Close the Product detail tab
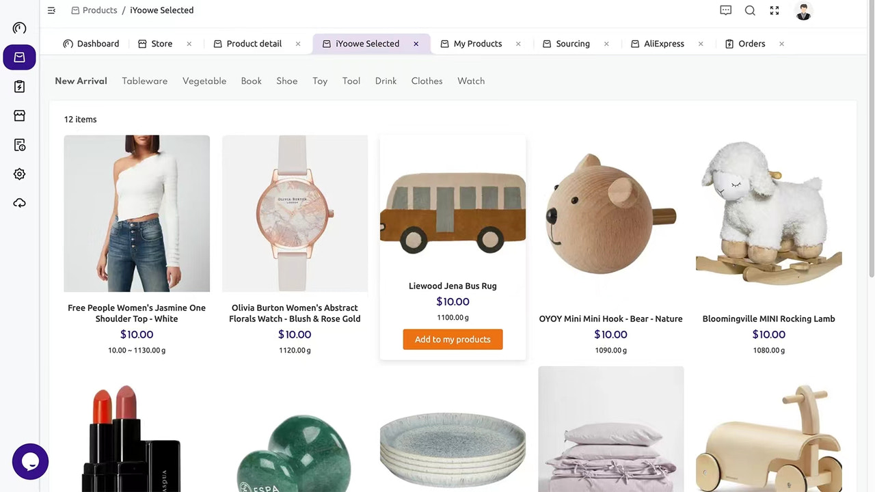The width and height of the screenshot is (875, 492). pyautogui.click(x=297, y=43)
